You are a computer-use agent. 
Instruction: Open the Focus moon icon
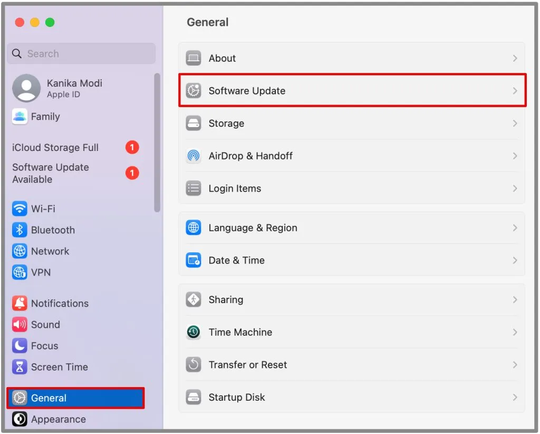[20, 346]
